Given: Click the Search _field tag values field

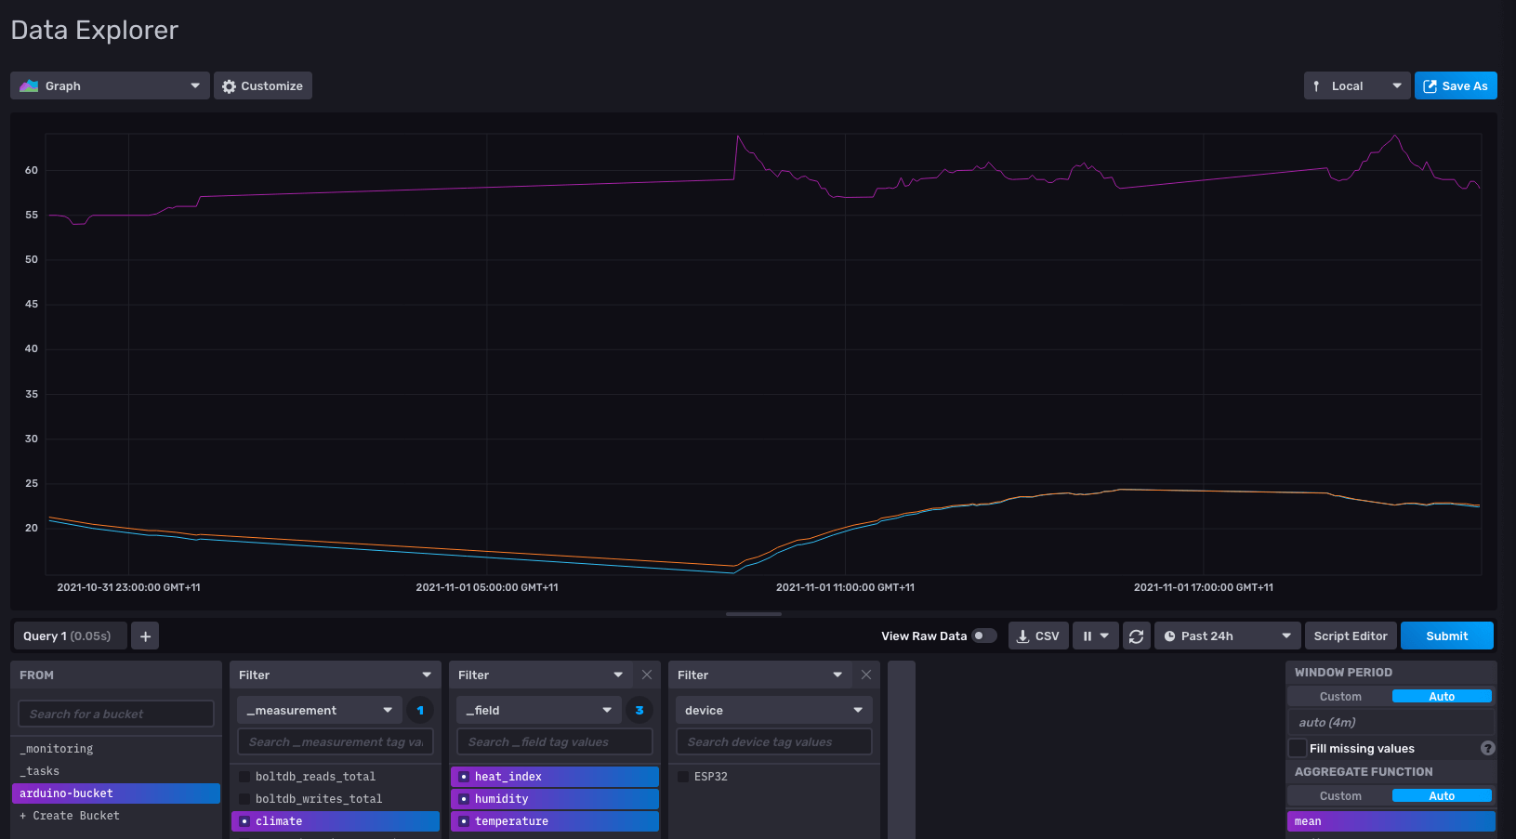Looking at the screenshot, I should (x=555, y=741).
